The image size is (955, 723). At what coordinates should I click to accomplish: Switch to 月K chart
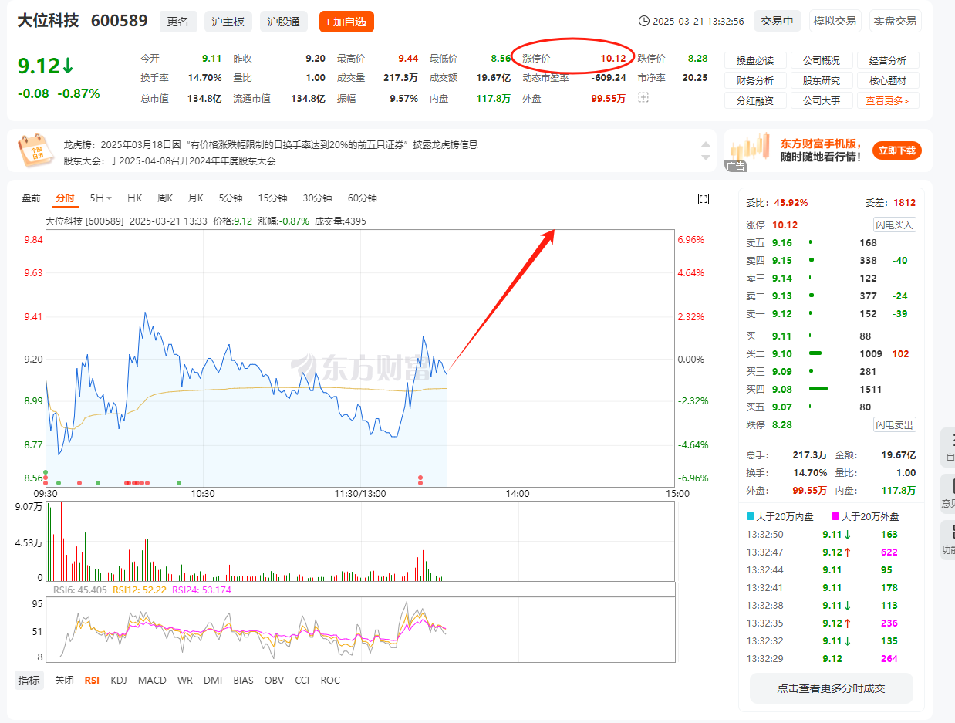tap(195, 198)
